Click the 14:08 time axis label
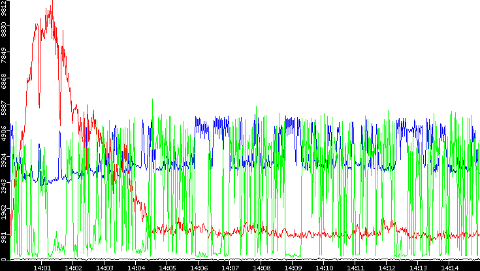This screenshot has width=480, height=271. 261,267
